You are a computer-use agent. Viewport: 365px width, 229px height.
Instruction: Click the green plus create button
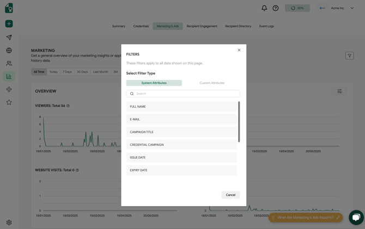click(x=9, y=24)
